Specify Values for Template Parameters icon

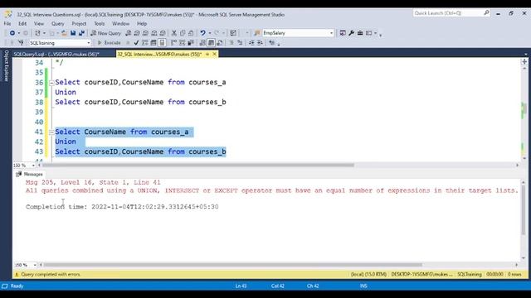pyautogui.click(x=271, y=42)
